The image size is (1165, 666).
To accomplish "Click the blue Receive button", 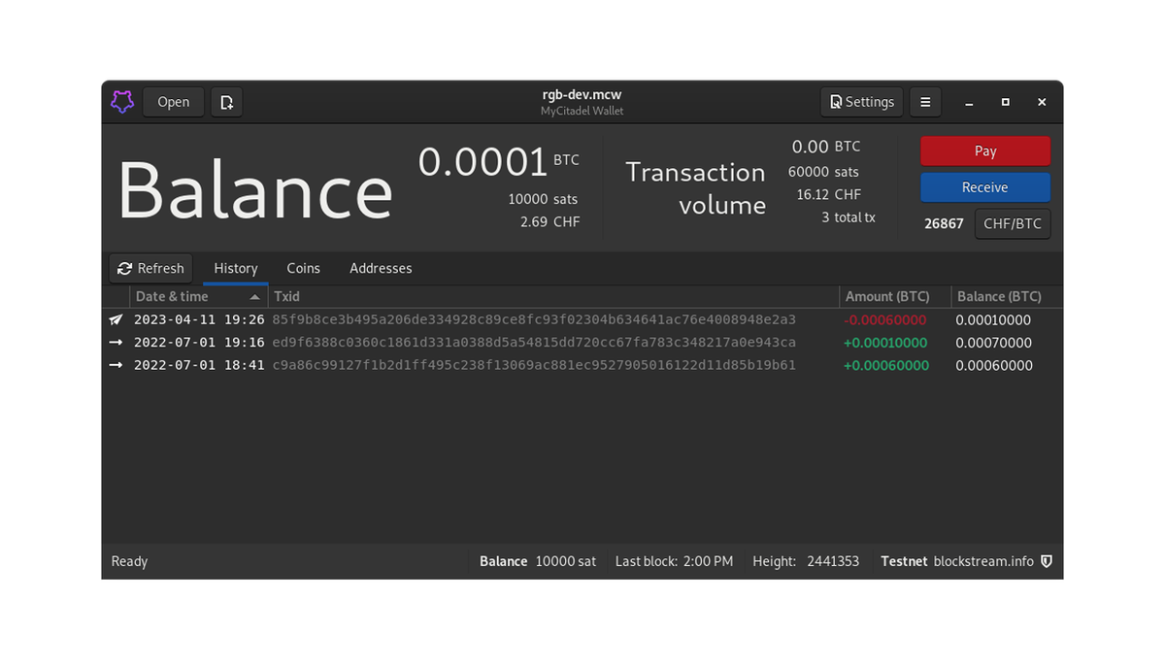I will coord(985,187).
